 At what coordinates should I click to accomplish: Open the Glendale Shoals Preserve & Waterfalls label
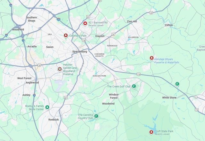[x=167, y=61]
